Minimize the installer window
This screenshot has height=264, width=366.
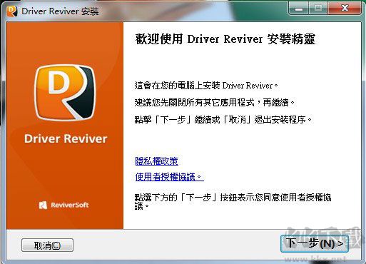pyautogui.click(x=299, y=9)
